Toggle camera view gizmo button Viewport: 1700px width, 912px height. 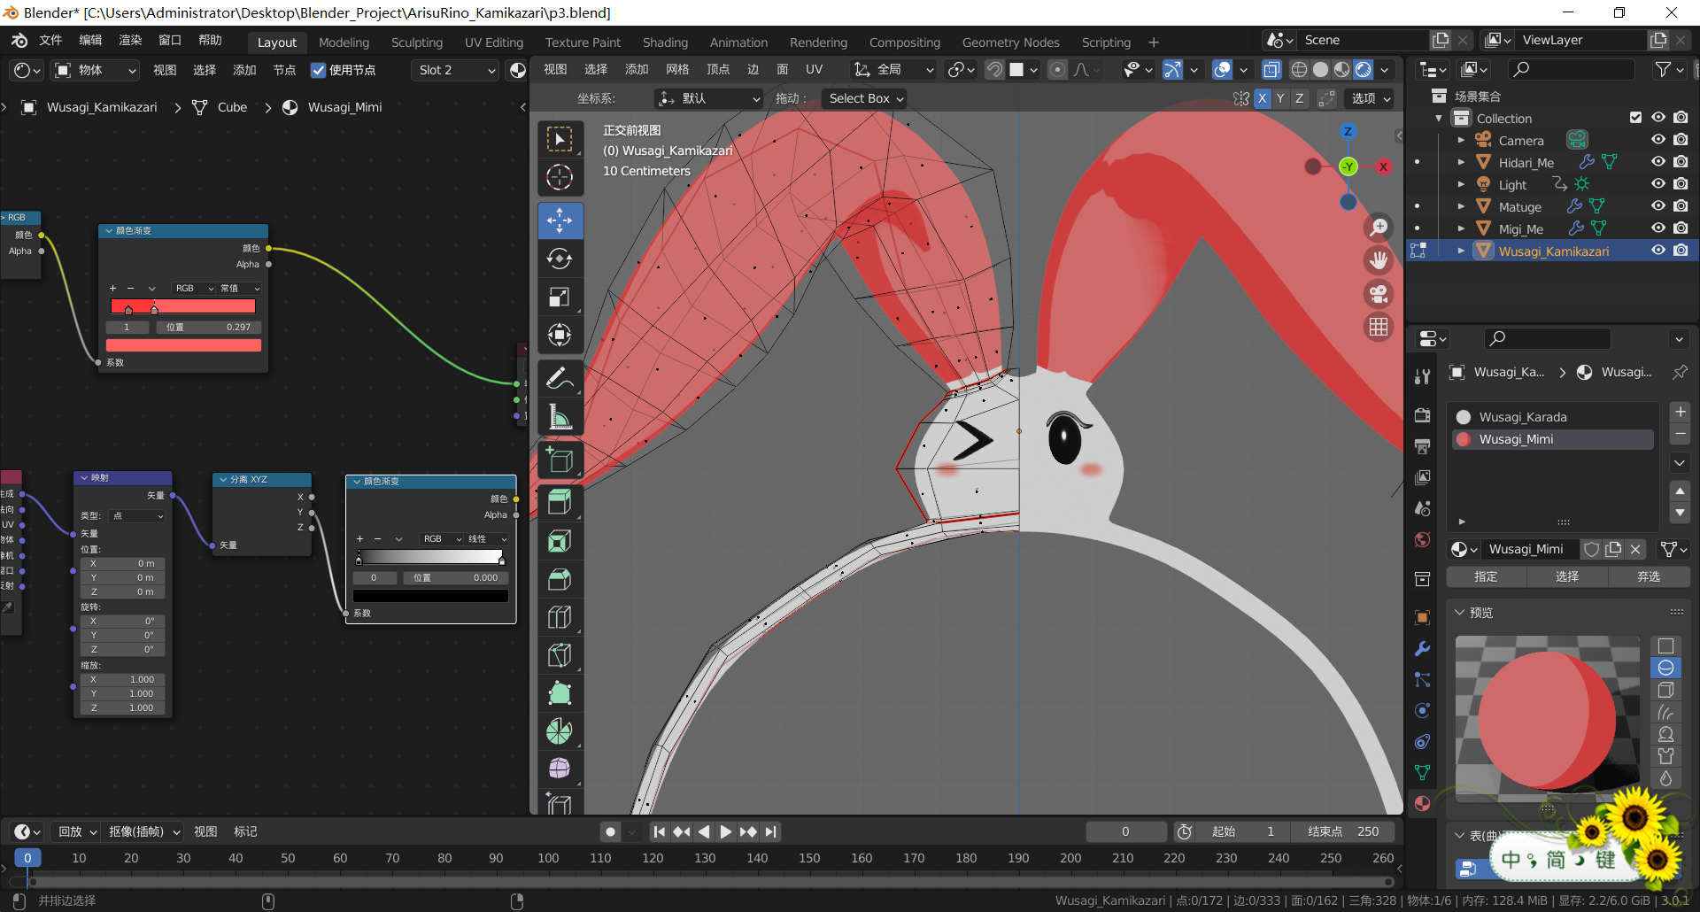coord(1379,294)
